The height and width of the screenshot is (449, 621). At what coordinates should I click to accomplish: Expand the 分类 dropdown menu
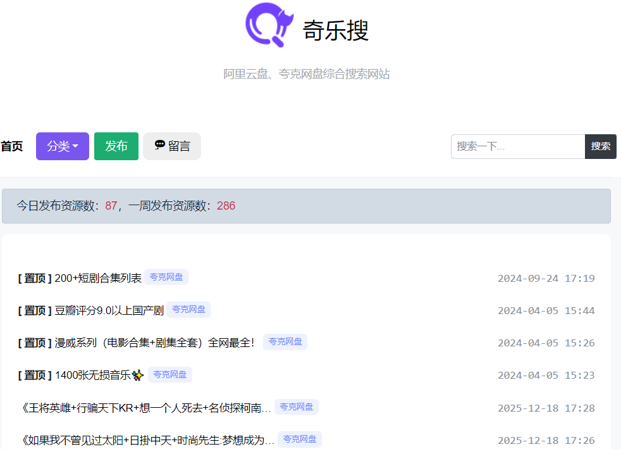[x=62, y=146]
